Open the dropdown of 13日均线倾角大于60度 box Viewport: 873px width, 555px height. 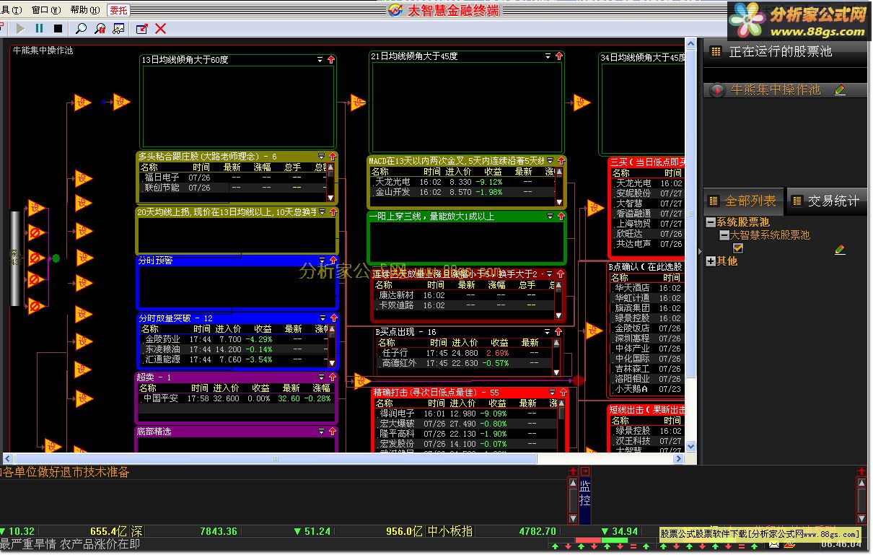point(320,60)
